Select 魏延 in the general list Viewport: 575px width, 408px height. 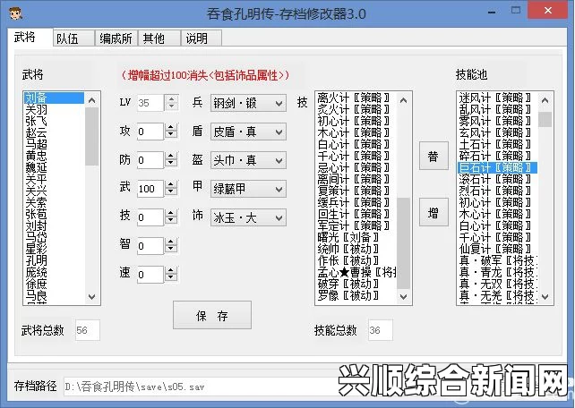click(55, 167)
